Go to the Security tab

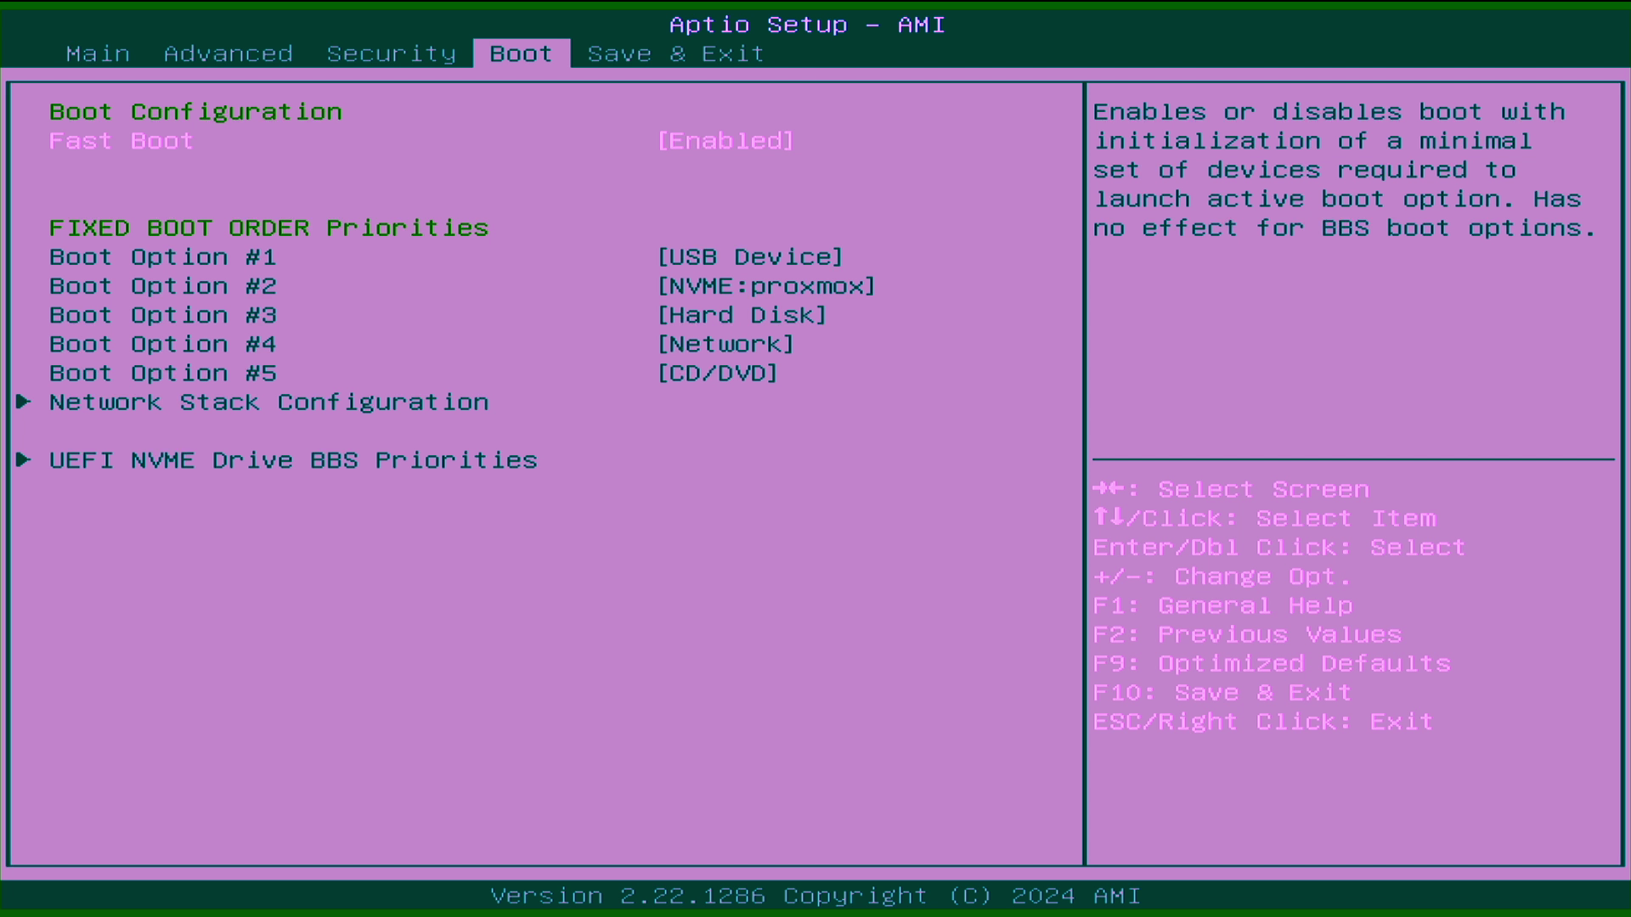coord(391,53)
